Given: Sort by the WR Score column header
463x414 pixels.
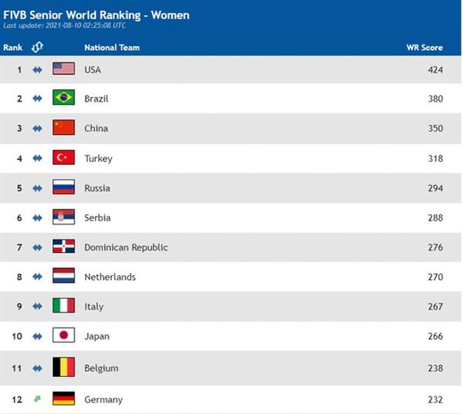Looking at the screenshot, I should [x=424, y=48].
